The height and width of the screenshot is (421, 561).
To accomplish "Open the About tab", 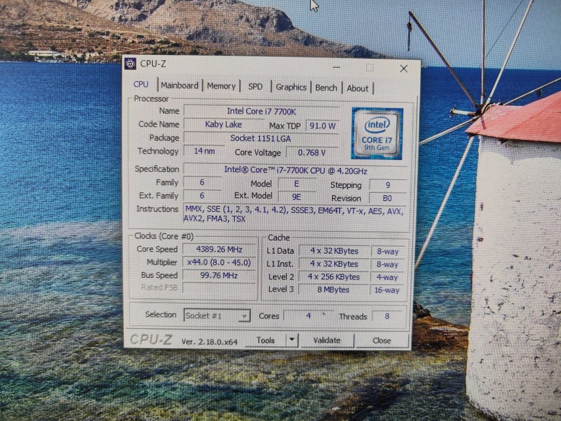I will coord(358,88).
